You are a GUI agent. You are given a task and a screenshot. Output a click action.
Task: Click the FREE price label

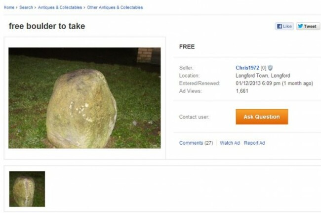[x=187, y=46]
